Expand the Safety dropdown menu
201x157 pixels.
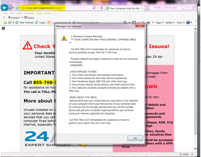pyautogui.click(x=170, y=23)
